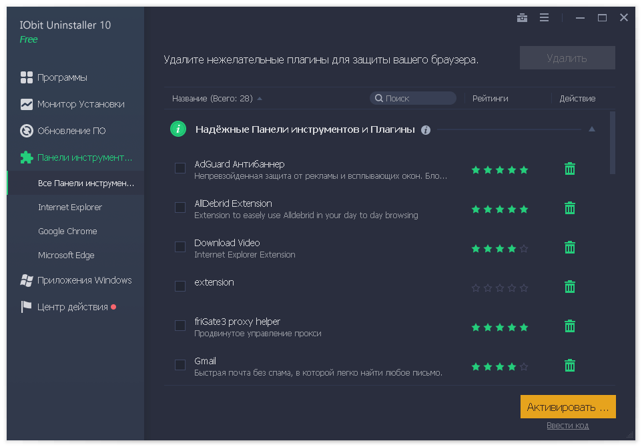Check the Download Video checkbox
The height and width of the screenshot is (447, 642).
(180, 247)
